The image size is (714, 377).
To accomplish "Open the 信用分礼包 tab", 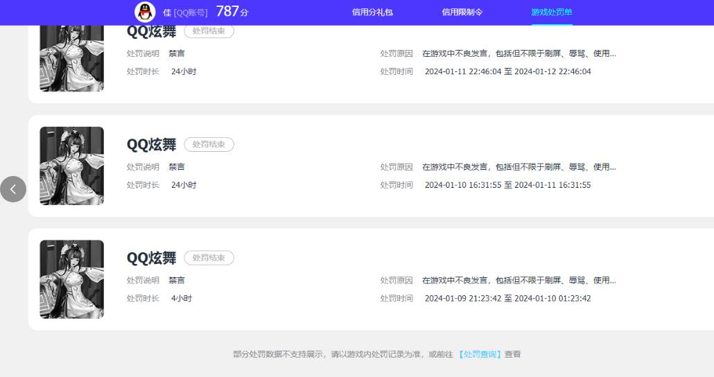I will [372, 12].
